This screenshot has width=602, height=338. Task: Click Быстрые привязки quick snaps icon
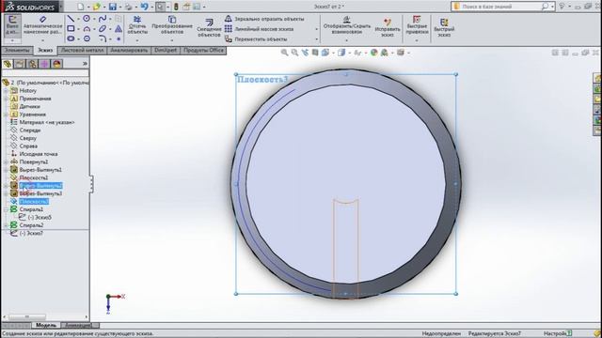pos(417,25)
